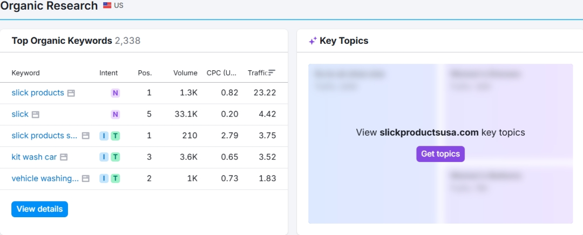
Task: Click CPC value 2.79
Action: coord(229,136)
